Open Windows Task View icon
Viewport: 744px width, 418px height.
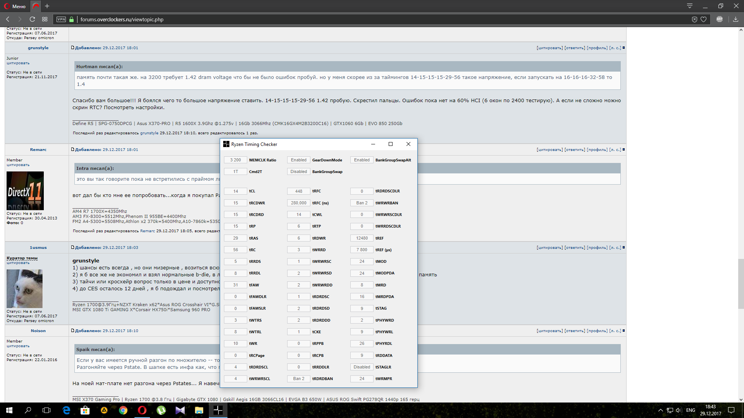pos(46,410)
